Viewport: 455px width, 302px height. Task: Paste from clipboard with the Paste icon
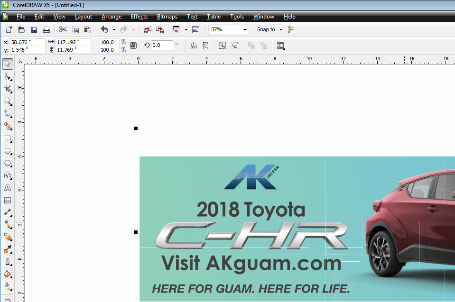click(x=88, y=29)
